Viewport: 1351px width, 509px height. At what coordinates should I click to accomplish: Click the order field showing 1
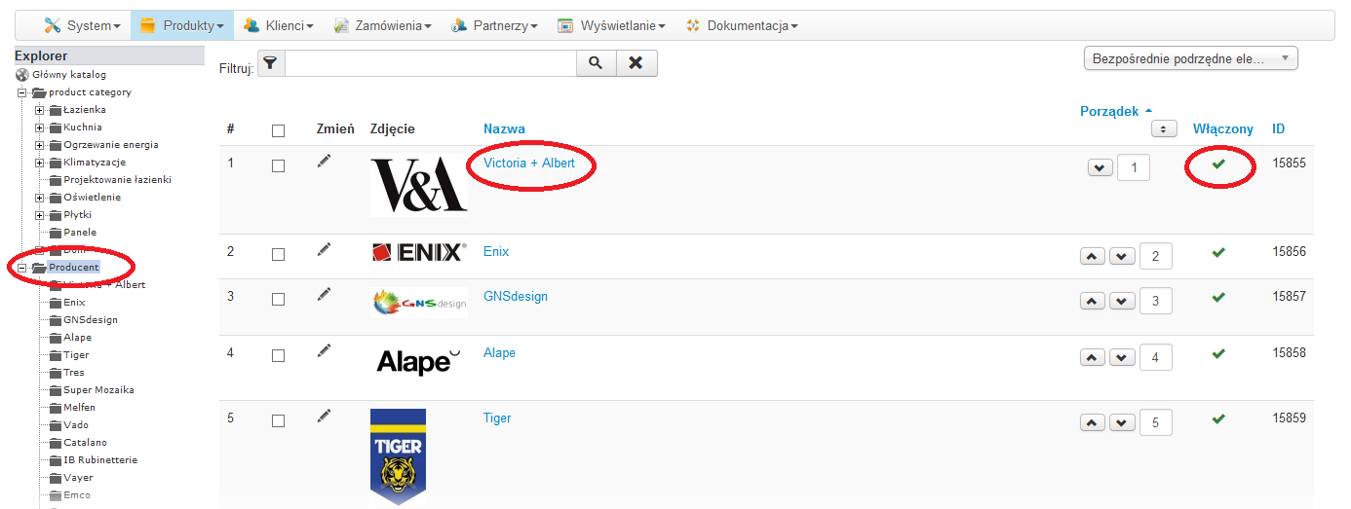(x=1134, y=167)
